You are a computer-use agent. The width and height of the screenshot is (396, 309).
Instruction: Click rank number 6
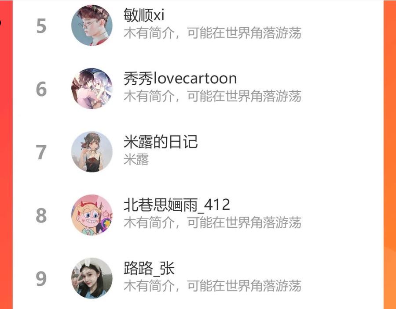tap(41, 89)
